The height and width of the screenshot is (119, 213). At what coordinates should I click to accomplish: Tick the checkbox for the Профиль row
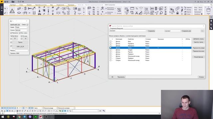coord(110,44)
